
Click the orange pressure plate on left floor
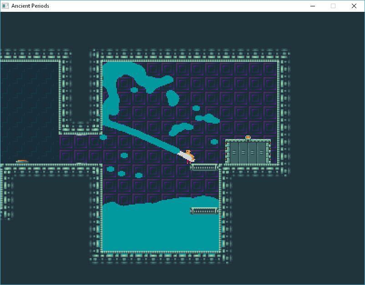pyautogui.click(x=22, y=161)
